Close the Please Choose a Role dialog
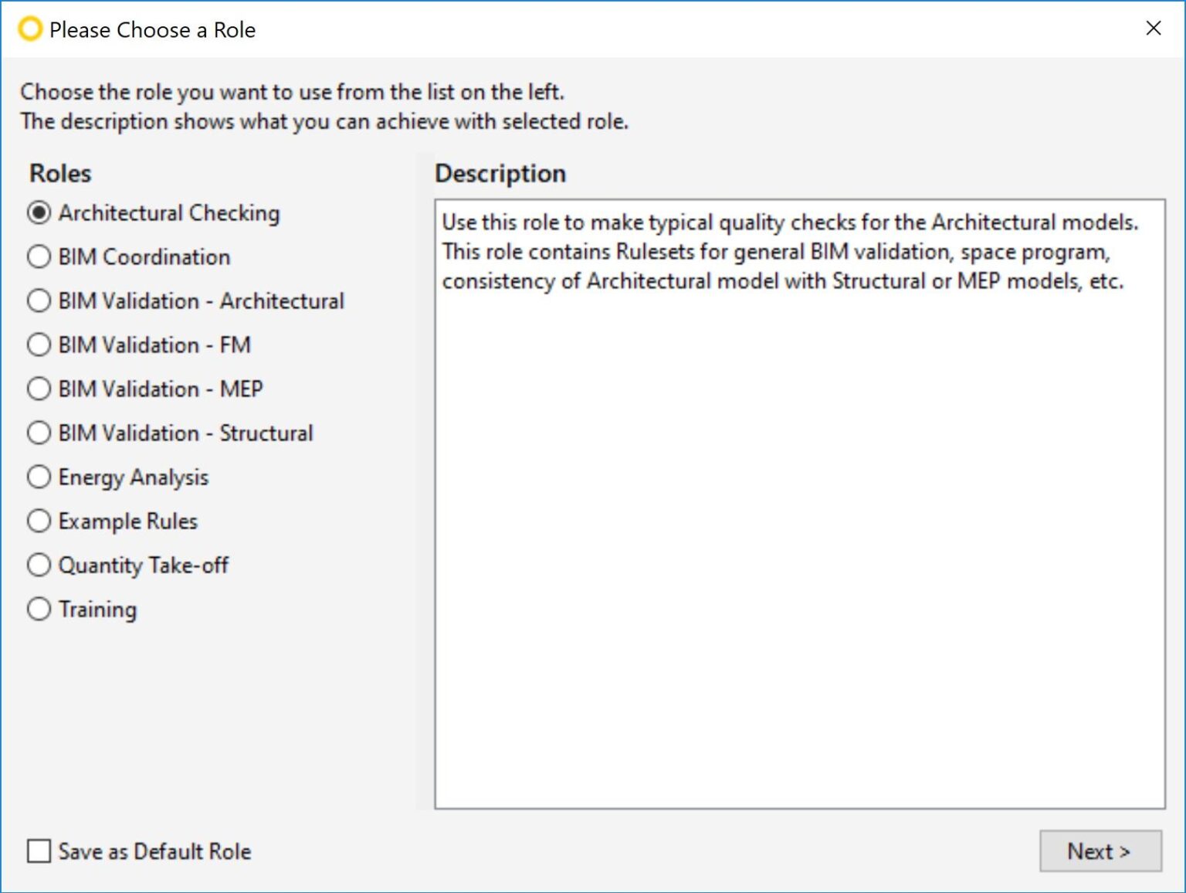 click(1154, 29)
